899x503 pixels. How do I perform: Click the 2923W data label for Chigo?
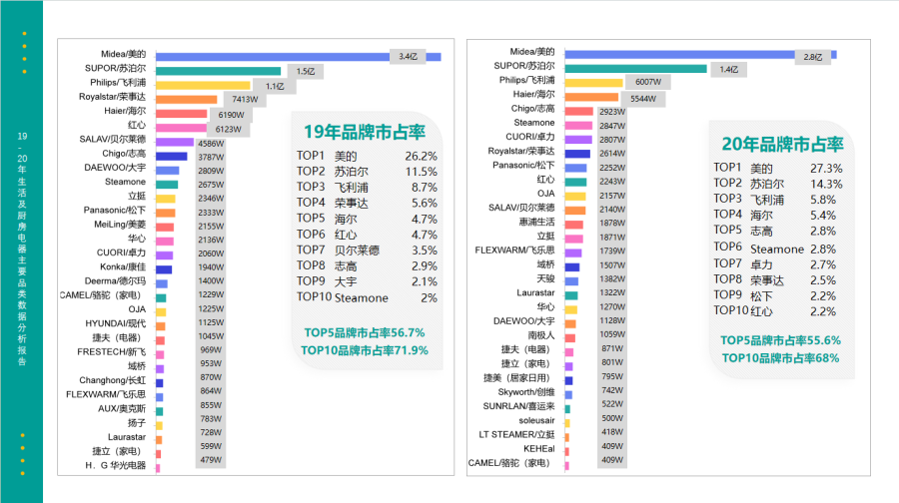coord(612,112)
